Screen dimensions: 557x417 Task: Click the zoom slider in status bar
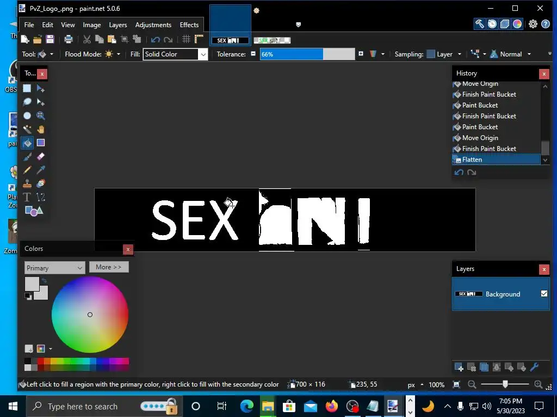pos(505,384)
